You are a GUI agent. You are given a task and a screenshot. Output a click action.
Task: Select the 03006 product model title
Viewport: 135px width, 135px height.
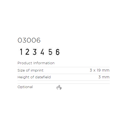(x=29, y=40)
